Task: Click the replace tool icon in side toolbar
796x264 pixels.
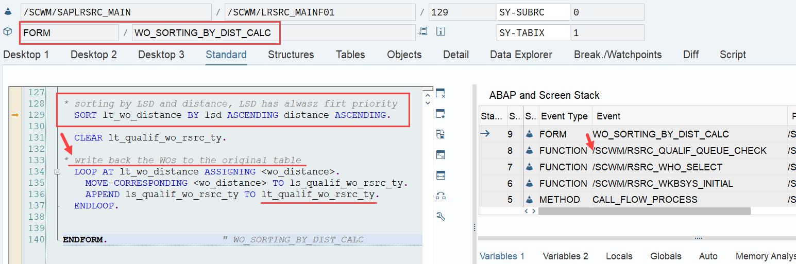Action: coord(441,134)
